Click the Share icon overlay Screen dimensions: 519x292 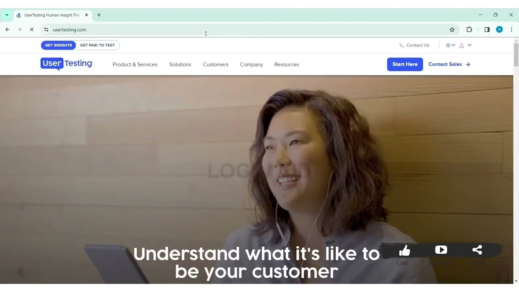click(477, 250)
